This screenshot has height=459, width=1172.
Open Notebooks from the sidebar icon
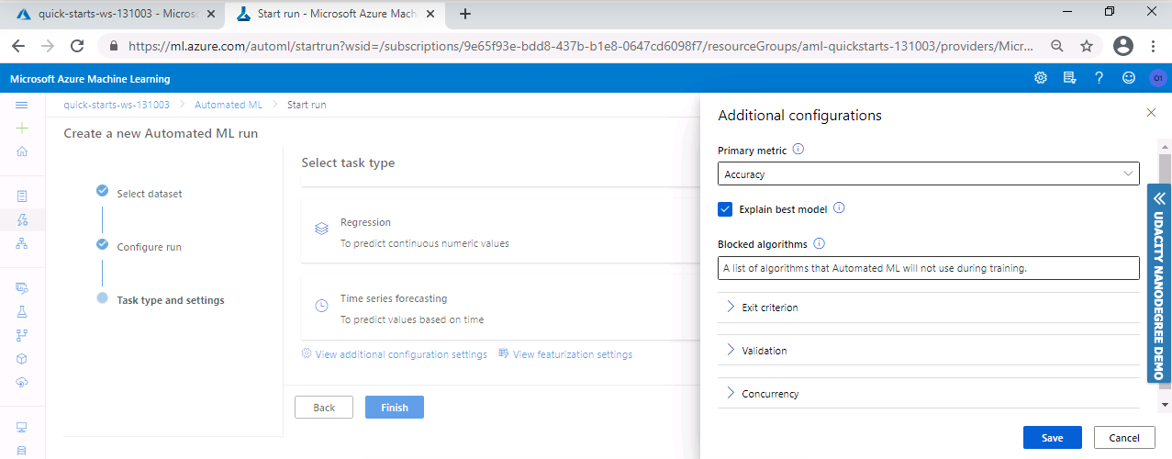[x=22, y=196]
